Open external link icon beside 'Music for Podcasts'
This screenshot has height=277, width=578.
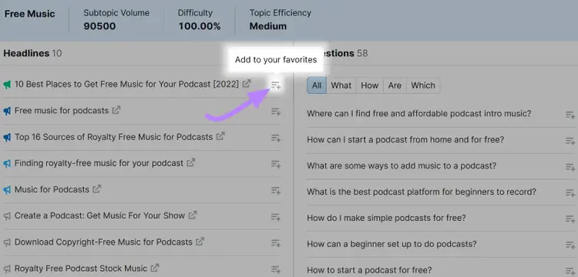click(x=96, y=189)
